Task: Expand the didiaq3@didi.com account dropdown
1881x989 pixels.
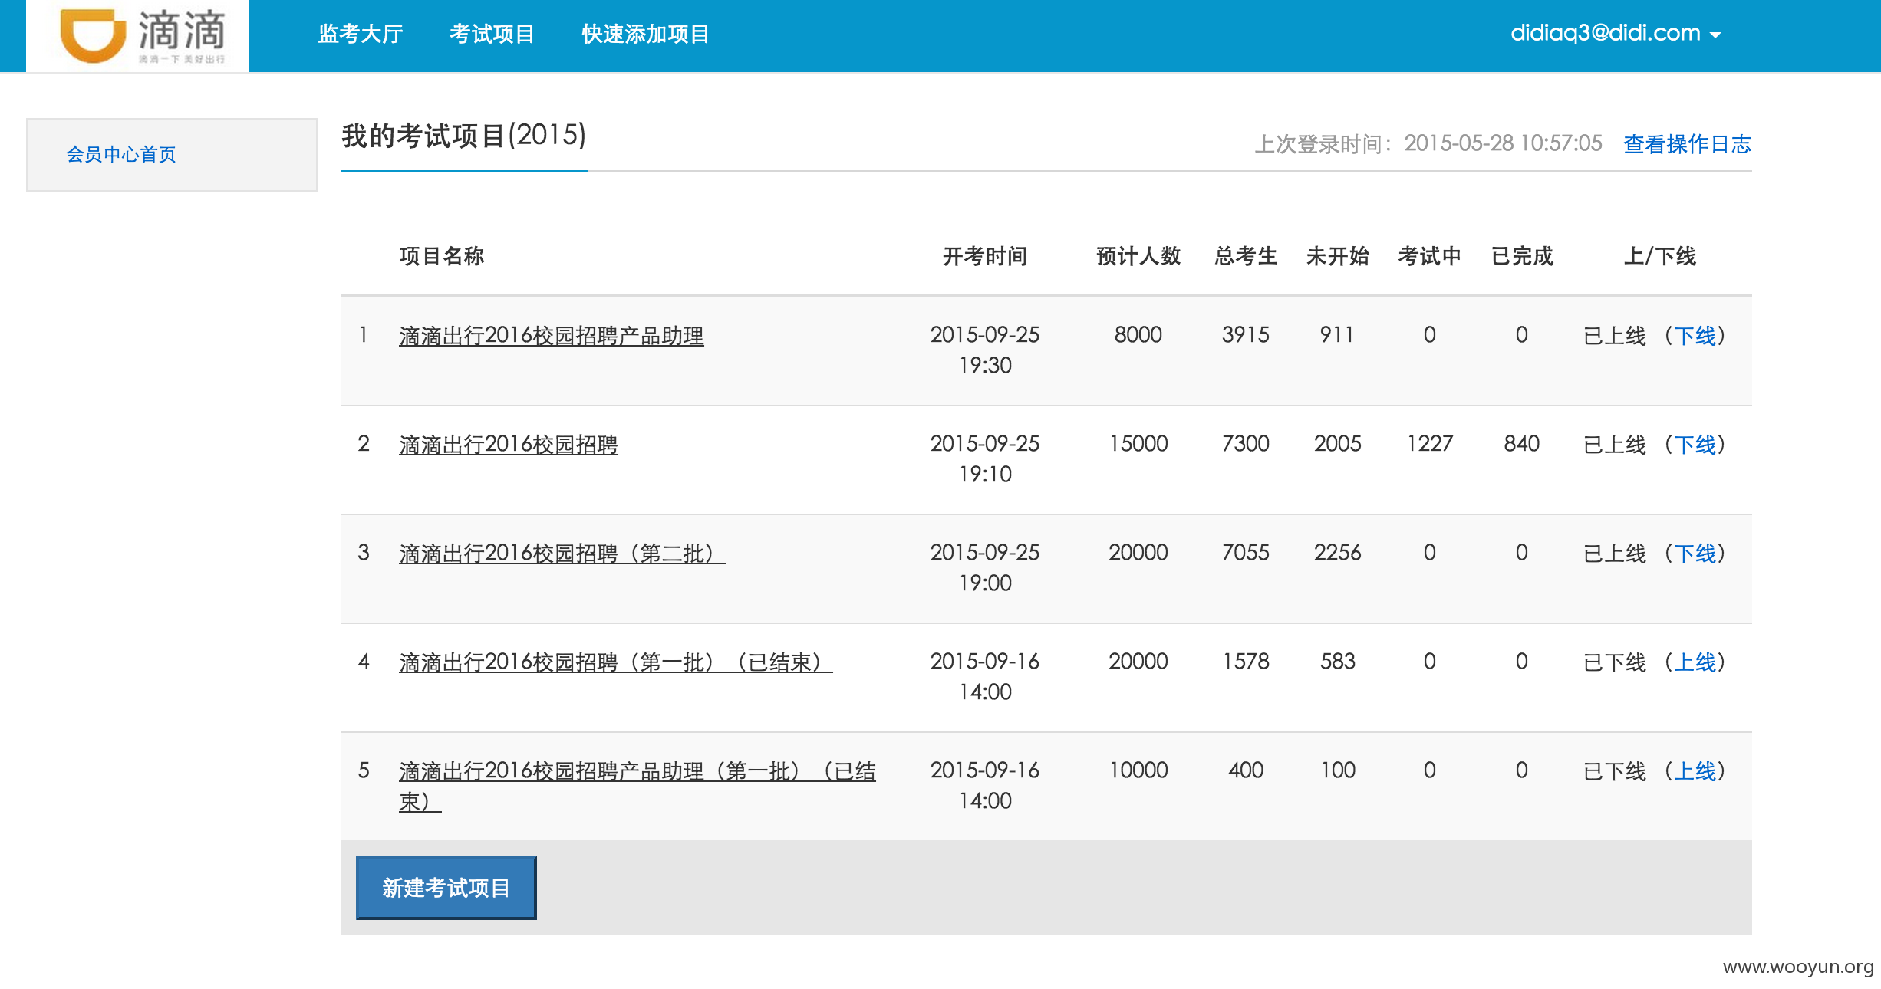Action: (1616, 33)
